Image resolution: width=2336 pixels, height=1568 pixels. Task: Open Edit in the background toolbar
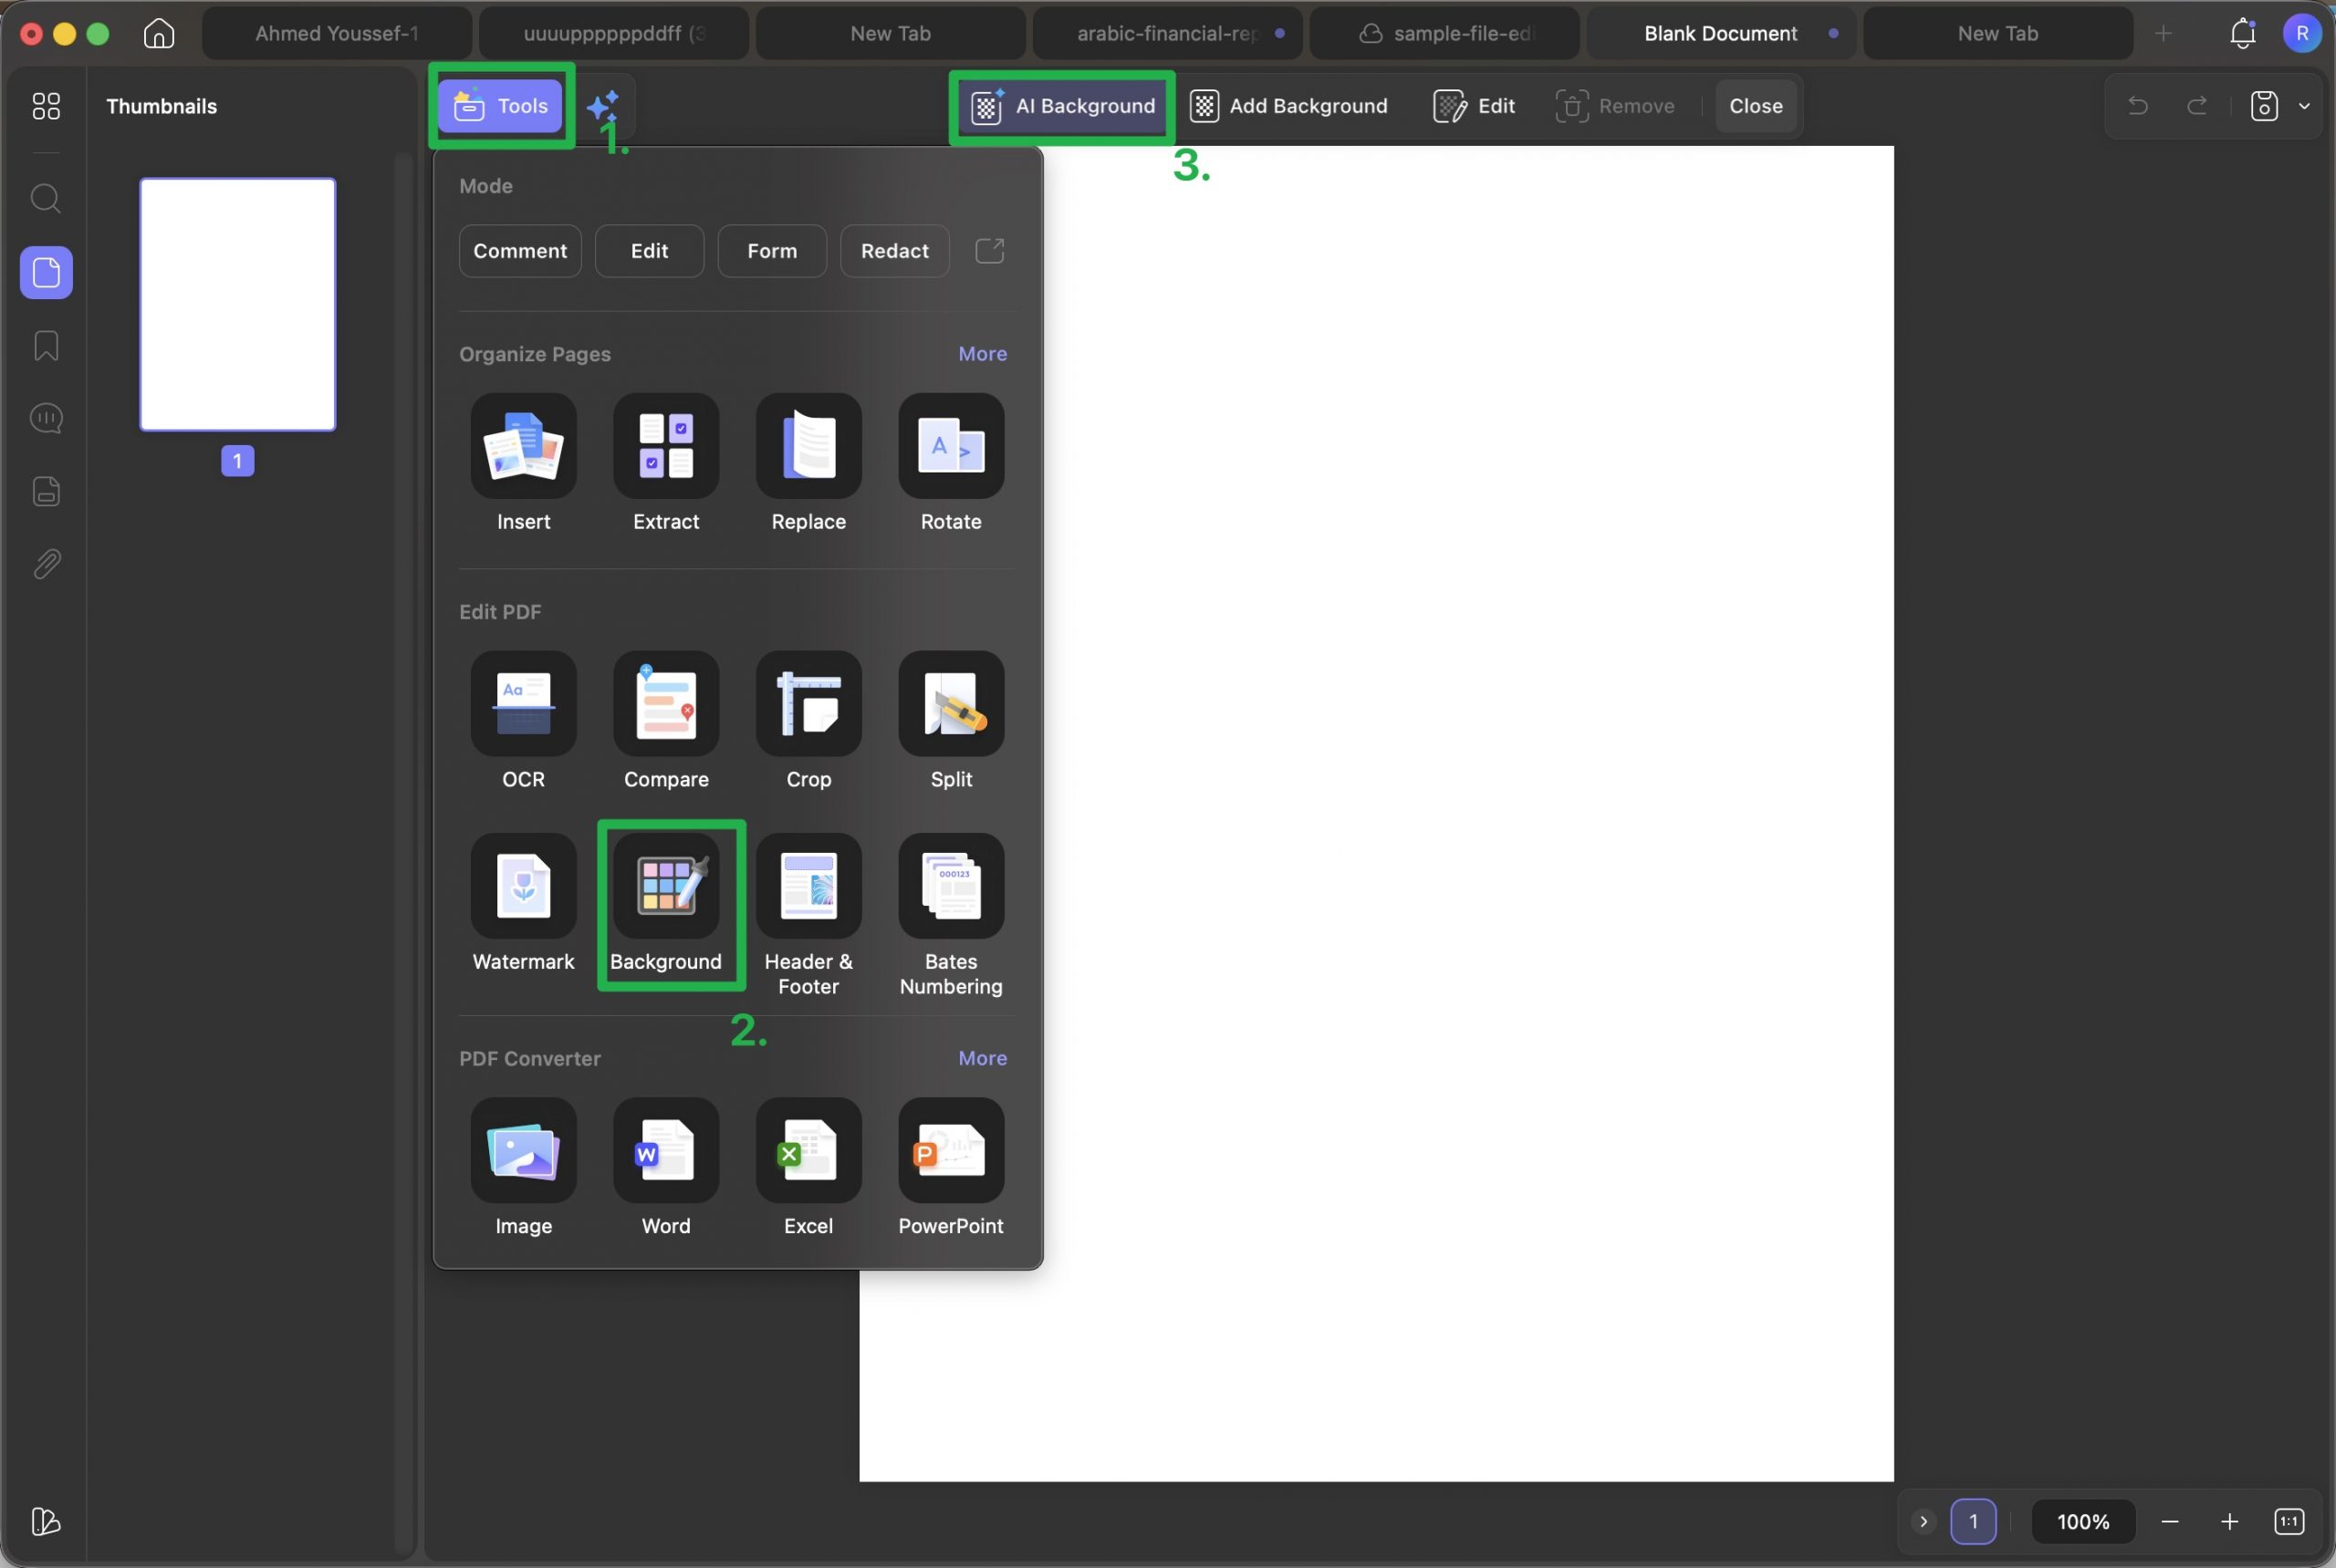(x=1475, y=106)
